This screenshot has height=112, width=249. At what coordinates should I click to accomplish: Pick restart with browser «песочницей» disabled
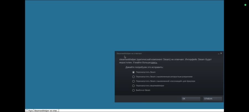pos(133,81)
